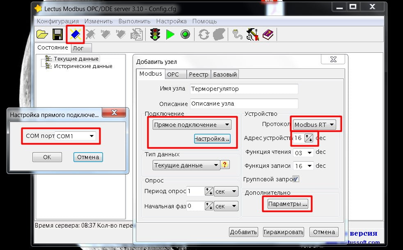Open the Настройка menu

coord(172,21)
